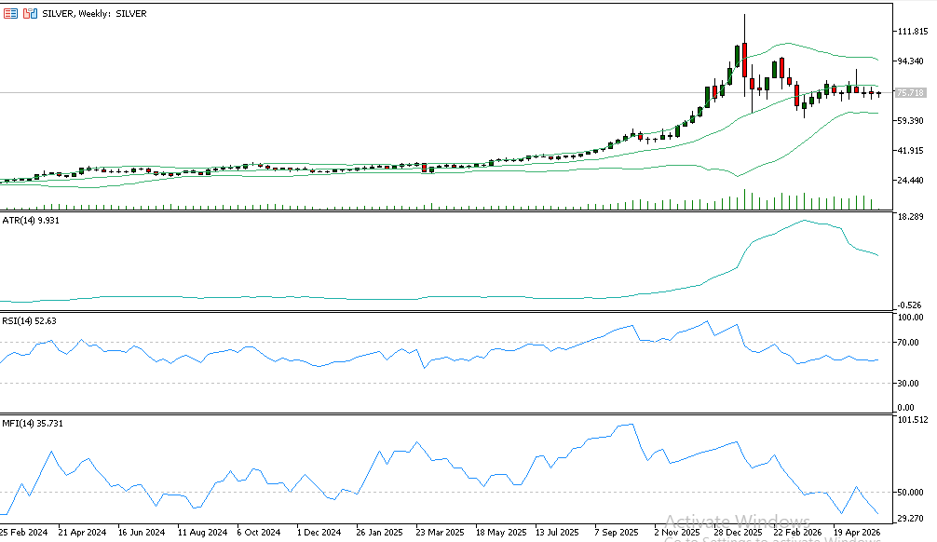This screenshot has height=542, width=937.
Task: Click the 111.815 price axis label
Action: [x=913, y=31]
